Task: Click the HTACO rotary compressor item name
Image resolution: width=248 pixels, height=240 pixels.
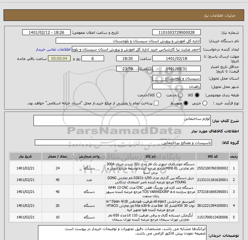Action: click(151, 206)
